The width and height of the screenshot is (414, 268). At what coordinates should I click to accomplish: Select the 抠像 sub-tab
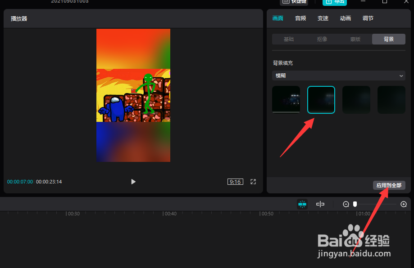pyautogui.click(x=322, y=39)
